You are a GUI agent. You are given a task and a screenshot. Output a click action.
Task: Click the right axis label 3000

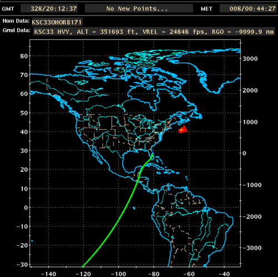[x=250, y=59]
